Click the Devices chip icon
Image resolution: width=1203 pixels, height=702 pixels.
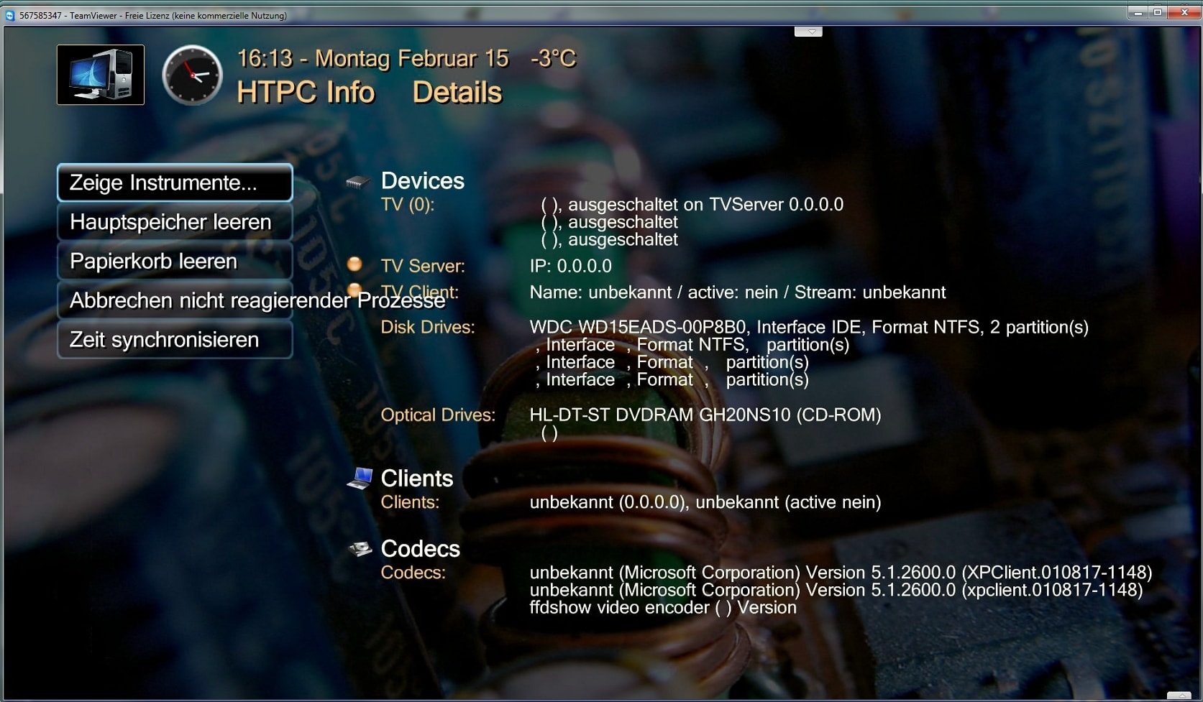coord(357,182)
